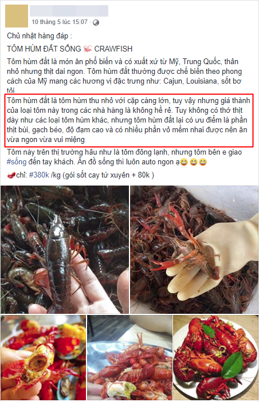Viewport: 259px width, 402px height.
Task: Click the middle laughing emoji
Action: point(193,162)
